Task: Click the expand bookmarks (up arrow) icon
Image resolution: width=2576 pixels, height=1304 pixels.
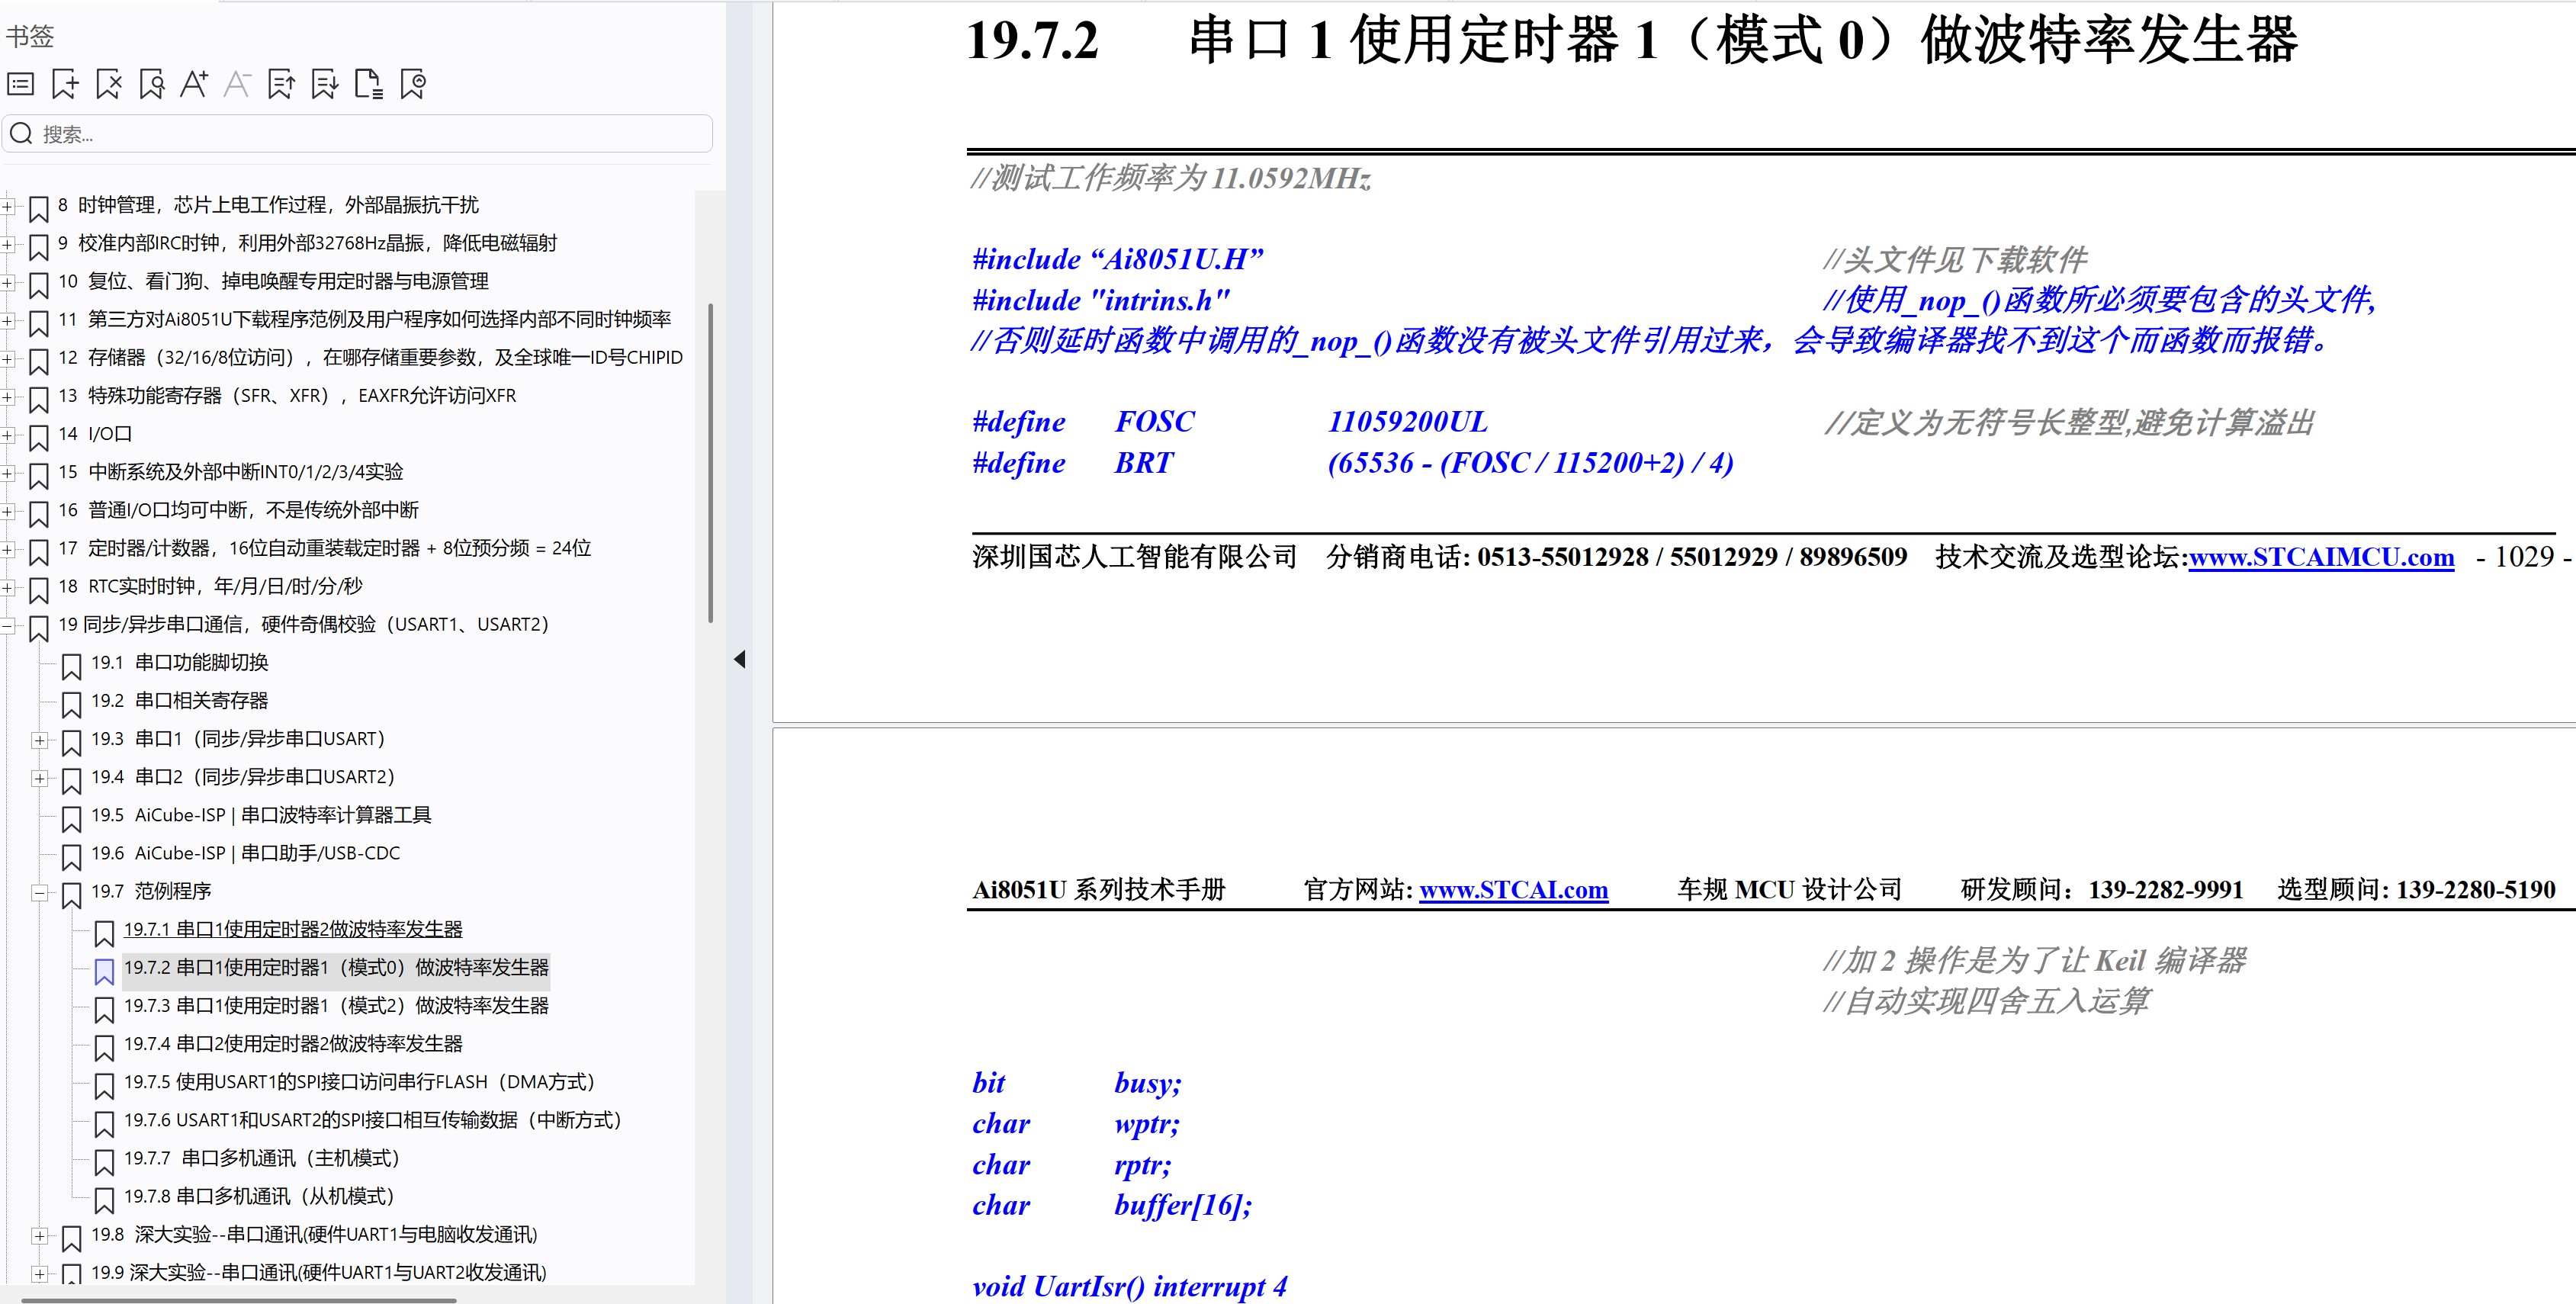Action: click(281, 84)
